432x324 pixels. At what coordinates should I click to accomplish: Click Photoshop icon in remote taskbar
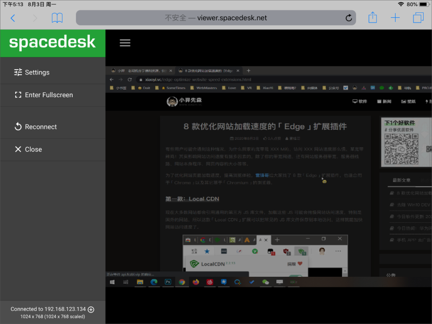[x=168, y=282]
